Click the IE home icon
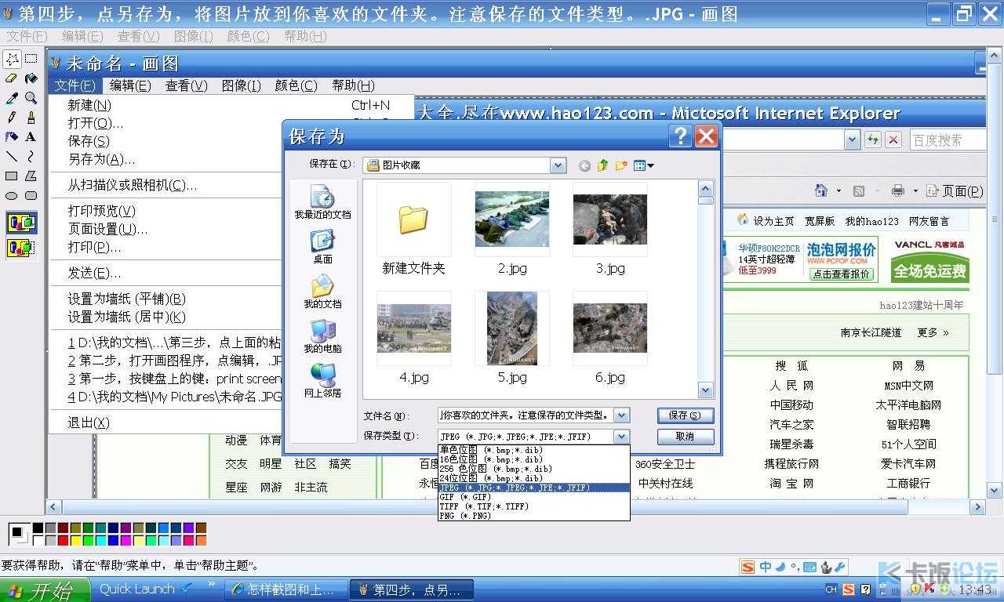Viewport: 1004px width, 602px height. [820, 190]
